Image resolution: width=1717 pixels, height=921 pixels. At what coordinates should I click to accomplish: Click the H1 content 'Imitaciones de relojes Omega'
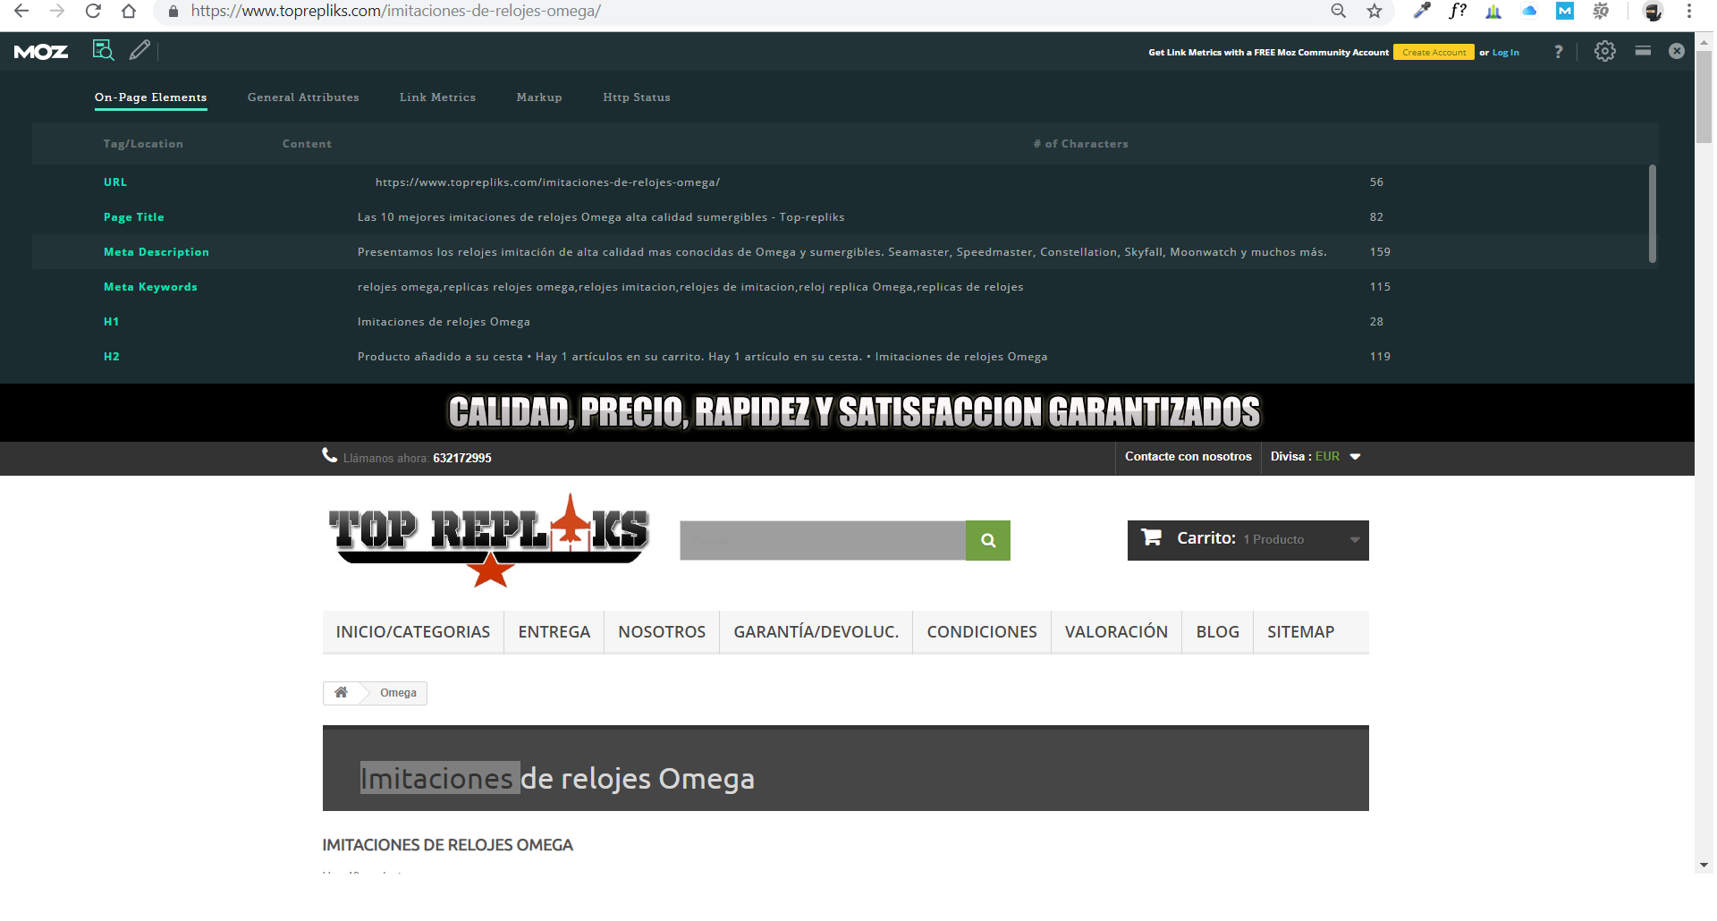click(444, 322)
